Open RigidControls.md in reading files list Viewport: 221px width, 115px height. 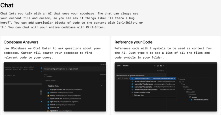click(x=64, y=99)
